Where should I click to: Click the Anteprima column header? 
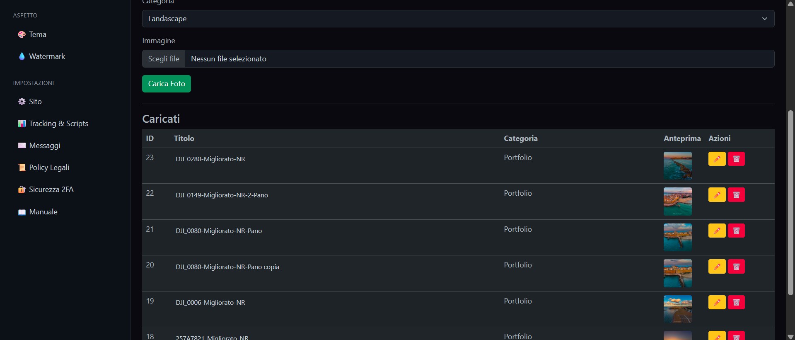point(682,138)
